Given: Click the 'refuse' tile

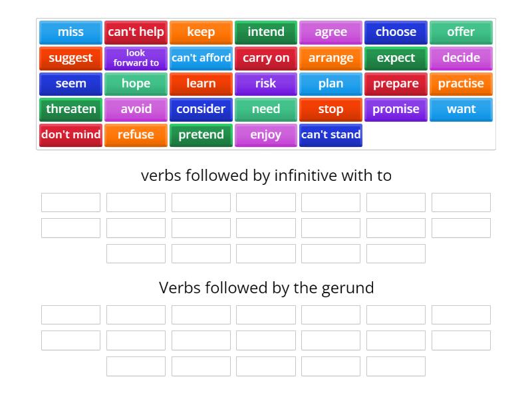Looking at the screenshot, I should coord(136,135).
